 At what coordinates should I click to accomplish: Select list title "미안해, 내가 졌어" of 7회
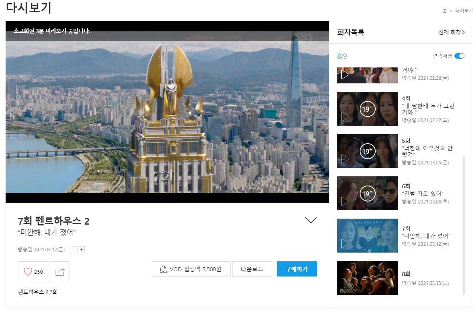(426, 236)
